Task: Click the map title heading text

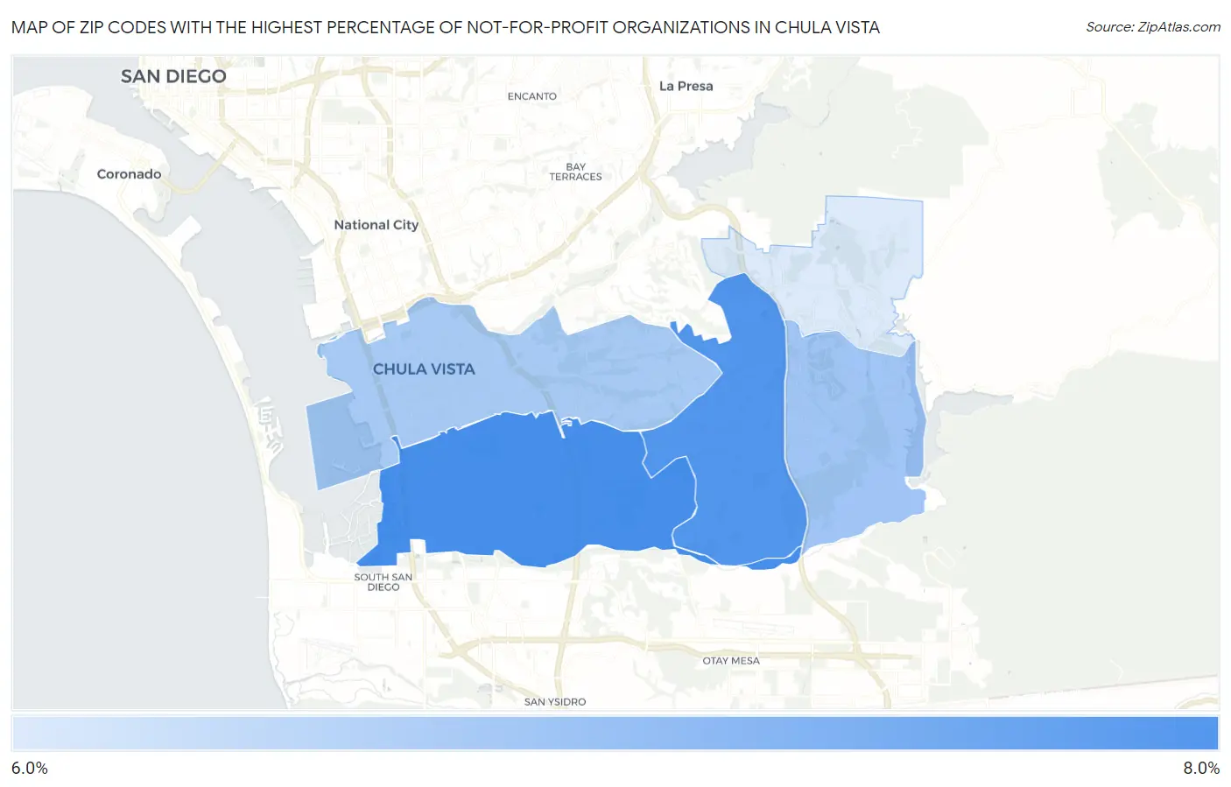Action: (x=446, y=27)
